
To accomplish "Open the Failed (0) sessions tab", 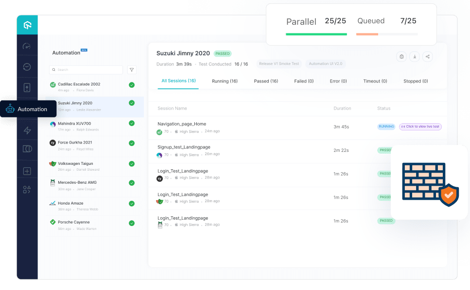I will click(x=304, y=81).
